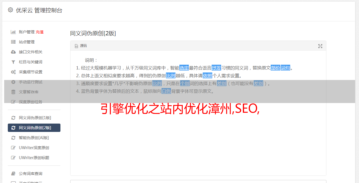Click the edit icon beside UWriter深度原创
359x183 pixels.
click(x=13, y=148)
